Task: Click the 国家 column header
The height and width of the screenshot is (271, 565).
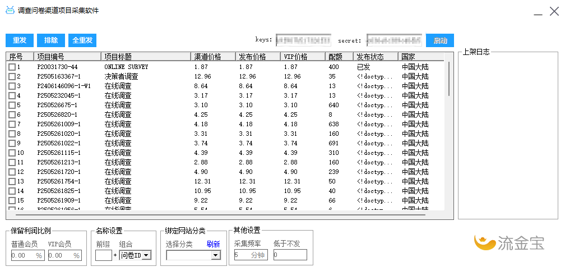Action: (421, 57)
